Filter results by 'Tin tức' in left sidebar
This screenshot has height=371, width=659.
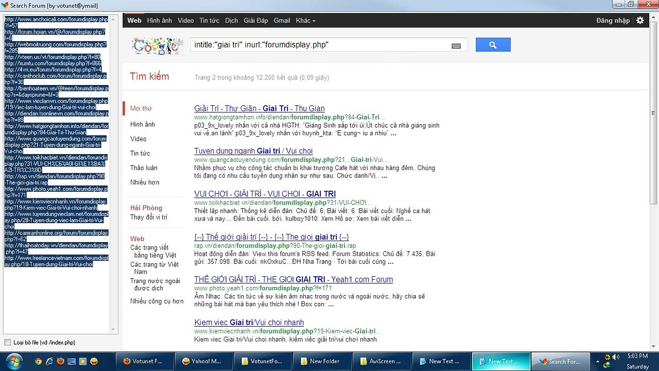pos(141,153)
